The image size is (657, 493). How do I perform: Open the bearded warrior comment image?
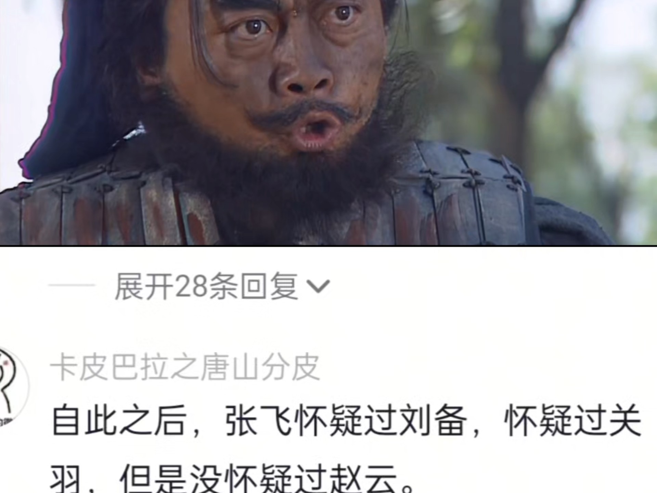(x=328, y=123)
